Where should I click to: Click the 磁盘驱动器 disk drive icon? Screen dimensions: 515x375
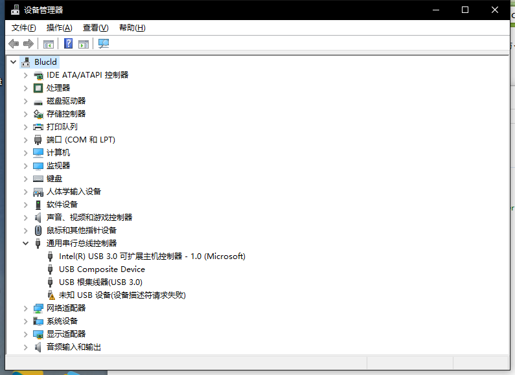38,102
